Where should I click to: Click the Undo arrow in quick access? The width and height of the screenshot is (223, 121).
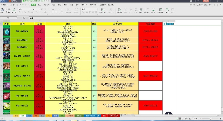pyautogui.click(x=23, y=5)
